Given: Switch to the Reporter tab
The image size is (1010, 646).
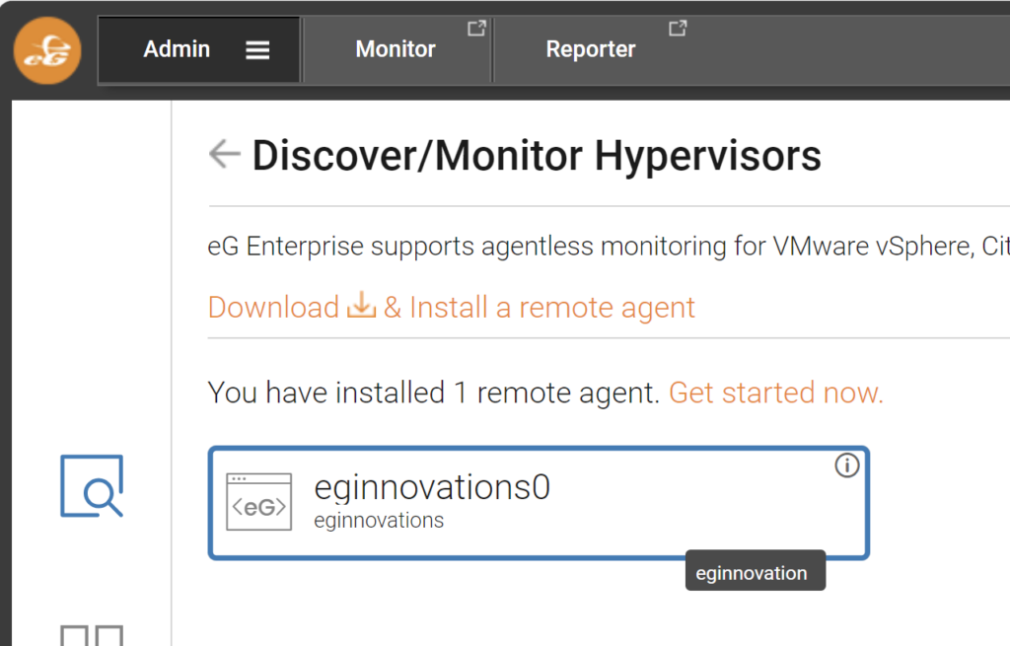Looking at the screenshot, I should [x=591, y=49].
